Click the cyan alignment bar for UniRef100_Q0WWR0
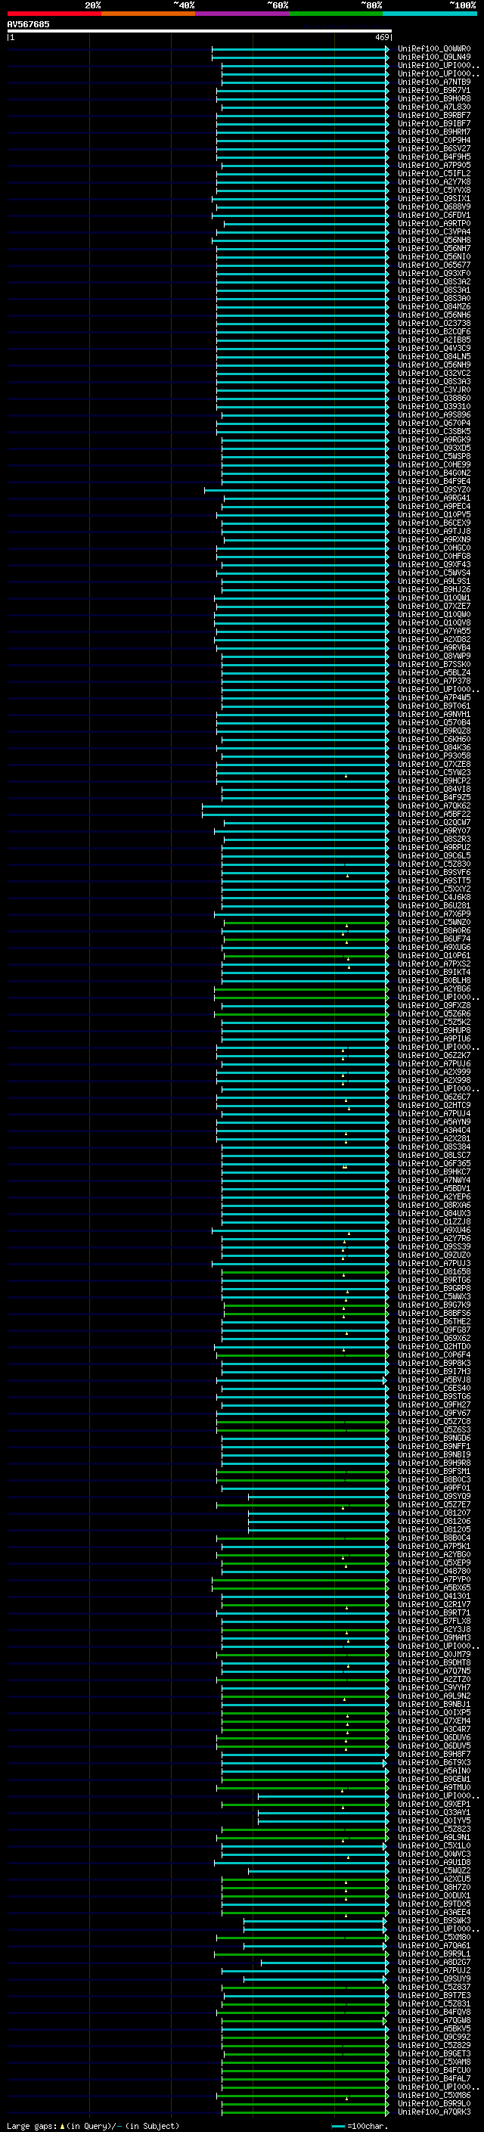Screen dimensions: 484x2132 pyautogui.click(x=300, y=49)
